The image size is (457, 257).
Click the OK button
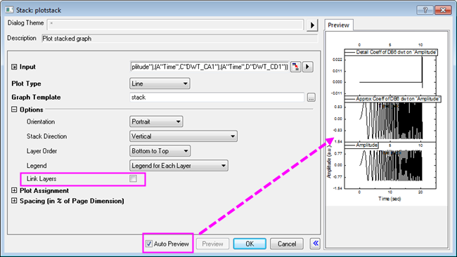coord(250,244)
